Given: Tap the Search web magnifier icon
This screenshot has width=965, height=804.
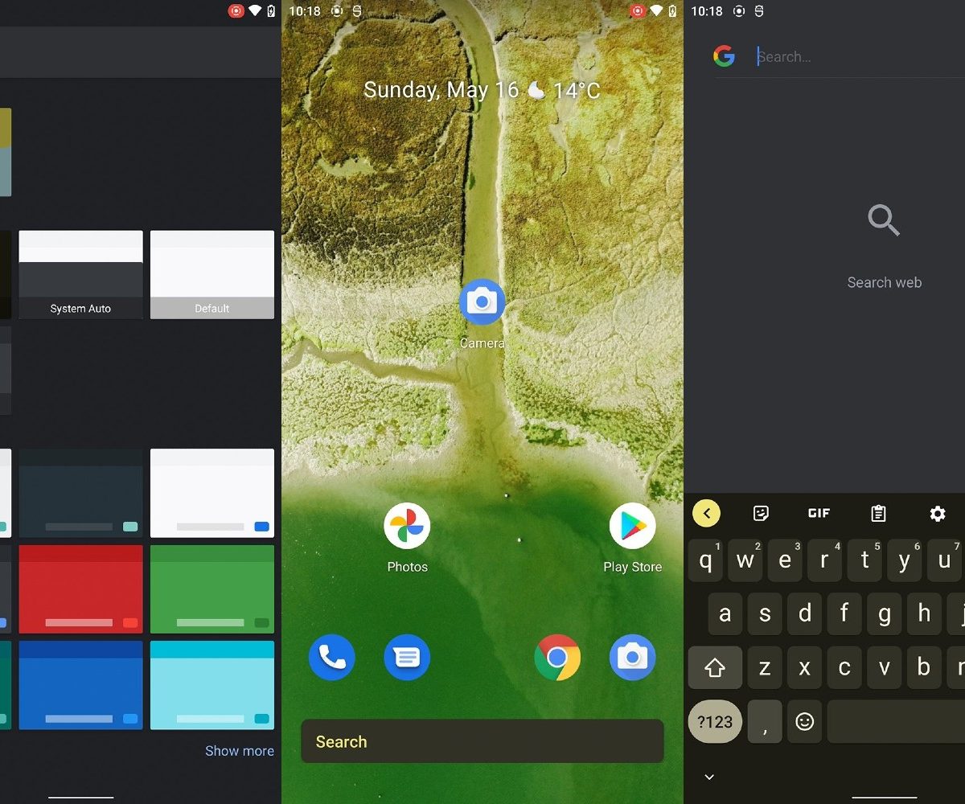Looking at the screenshot, I should 884,219.
